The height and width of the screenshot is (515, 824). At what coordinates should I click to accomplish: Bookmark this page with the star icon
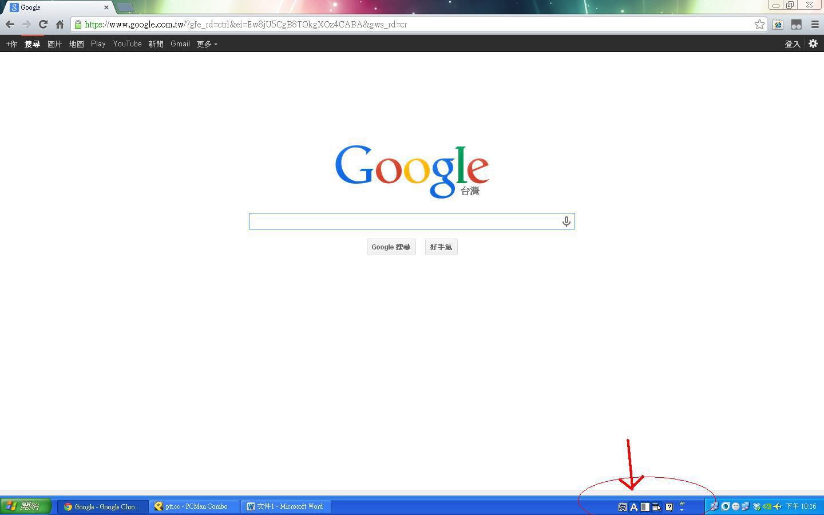click(759, 25)
